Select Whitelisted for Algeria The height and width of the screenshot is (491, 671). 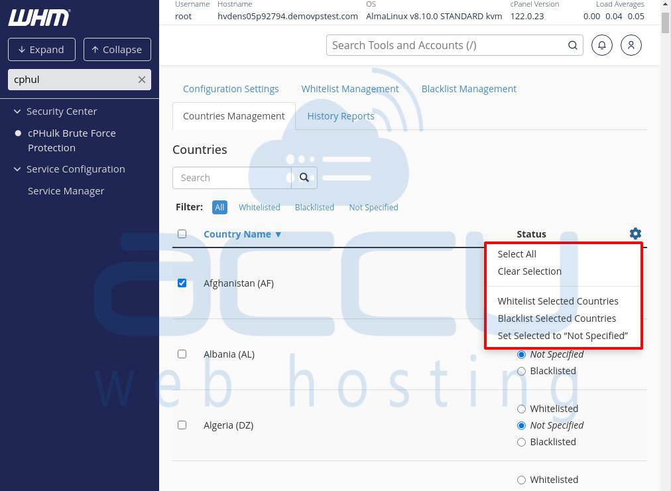[521, 409]
